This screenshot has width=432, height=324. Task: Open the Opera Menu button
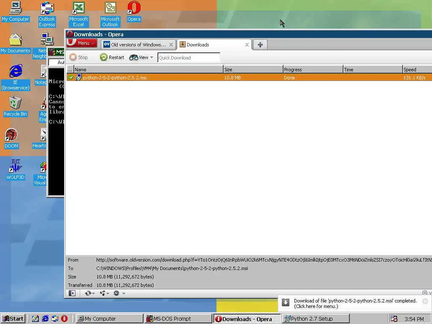(81, 43)
